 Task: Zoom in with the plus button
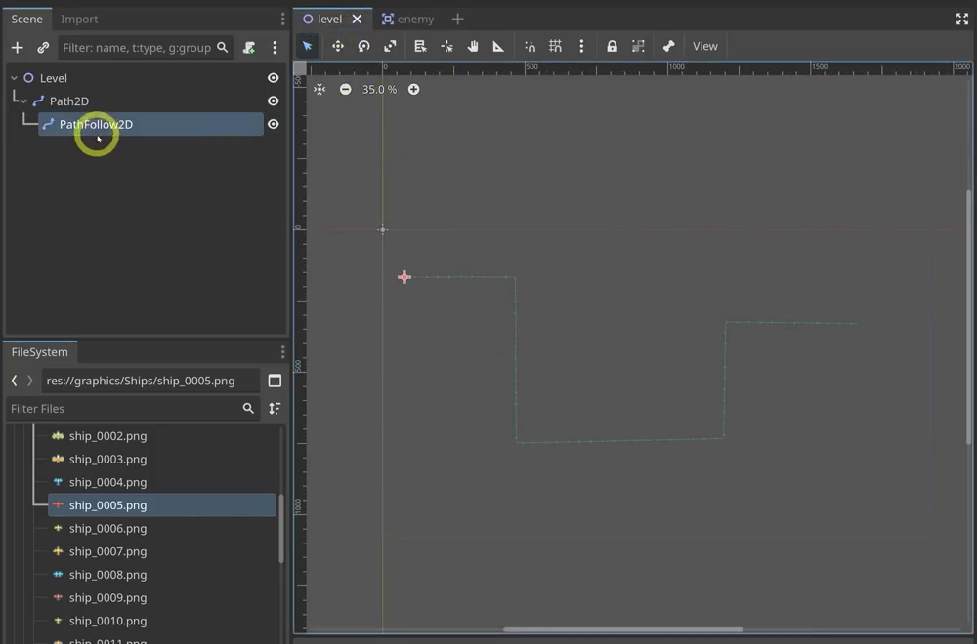click(413, 90)
